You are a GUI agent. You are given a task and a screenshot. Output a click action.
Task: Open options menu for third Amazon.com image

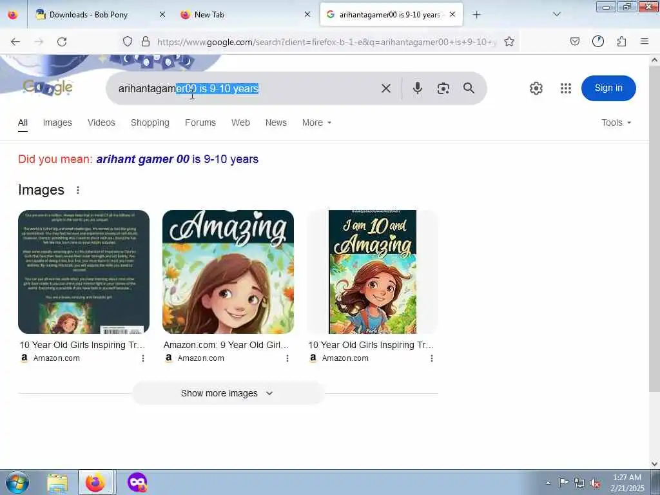pyautogui.click(x=432, y=358)
